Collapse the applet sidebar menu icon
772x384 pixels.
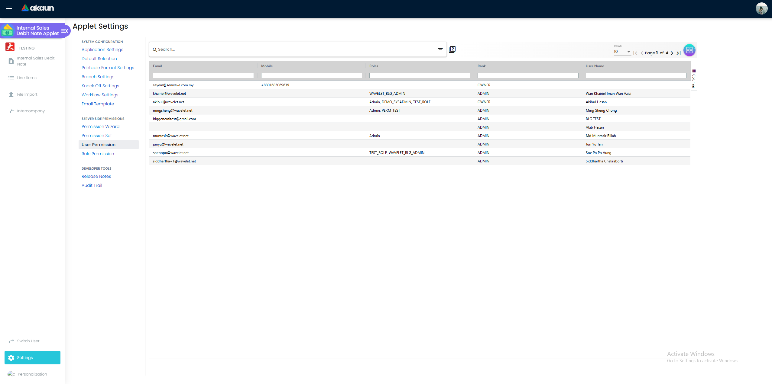64,31
